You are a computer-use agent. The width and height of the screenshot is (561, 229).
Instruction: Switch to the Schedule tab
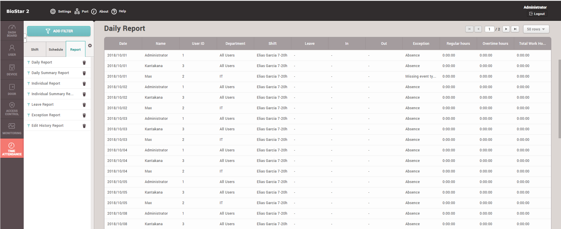click(56, 49)
